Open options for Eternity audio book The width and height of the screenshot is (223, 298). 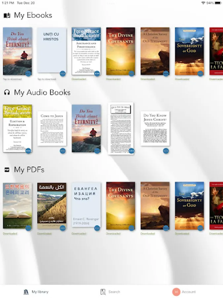click(x=97, y=151)
